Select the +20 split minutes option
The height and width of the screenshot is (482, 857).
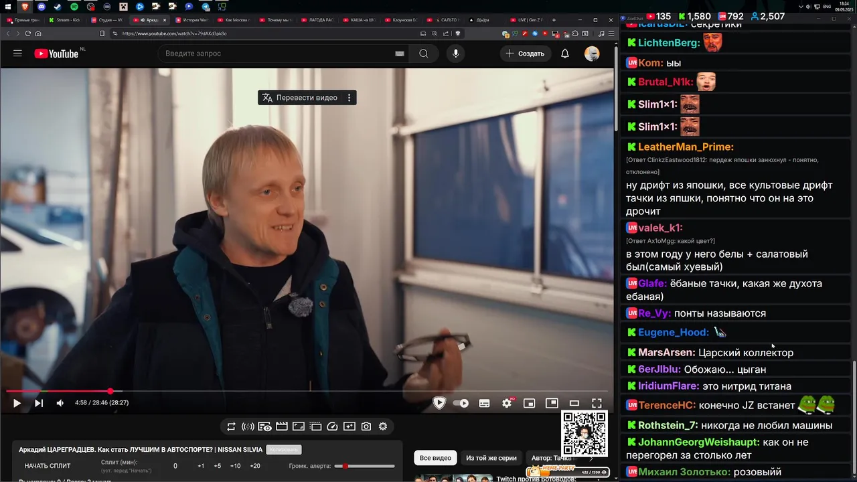(255, 466)
